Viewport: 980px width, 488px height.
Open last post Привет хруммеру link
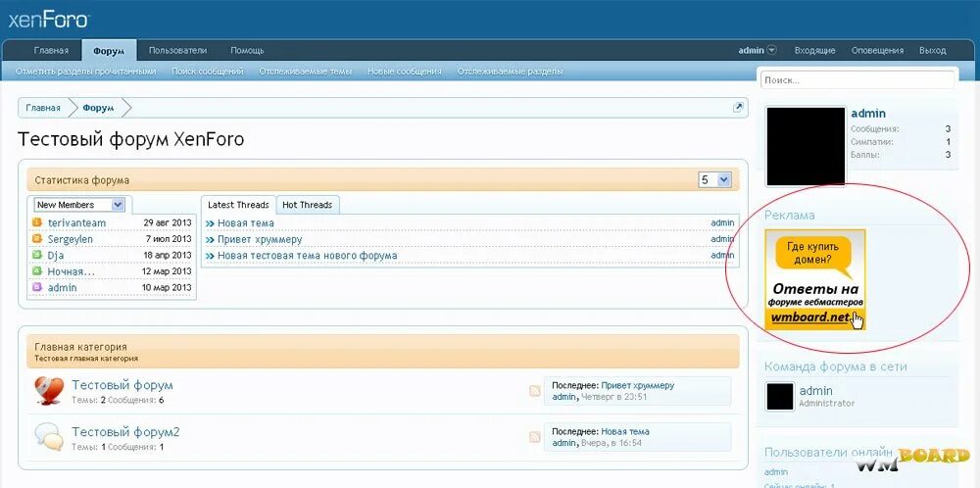(x=638, y=385)
